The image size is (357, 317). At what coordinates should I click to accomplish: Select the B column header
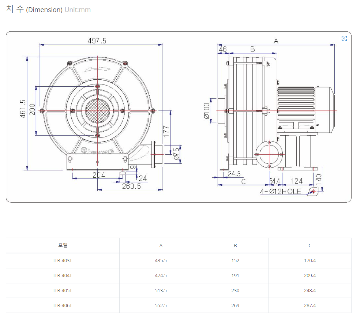tap(235, 245)
